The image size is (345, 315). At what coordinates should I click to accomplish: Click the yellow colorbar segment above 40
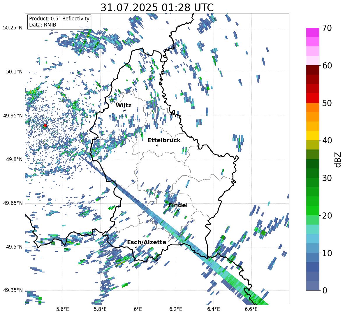coord(312,135)
